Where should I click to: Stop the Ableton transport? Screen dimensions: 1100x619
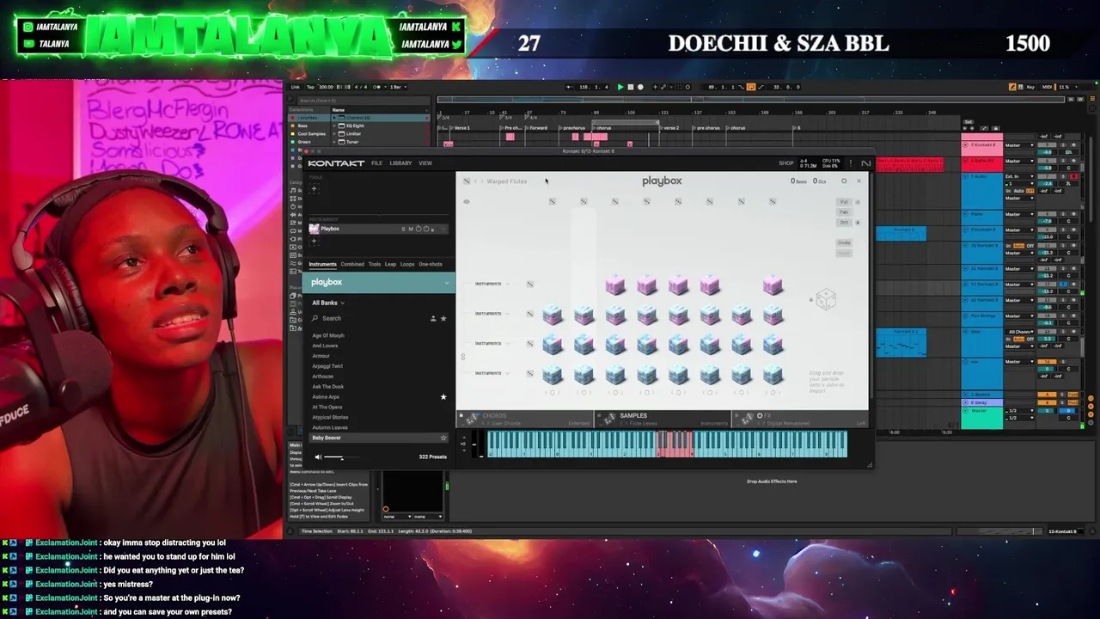tap(630, 87)
